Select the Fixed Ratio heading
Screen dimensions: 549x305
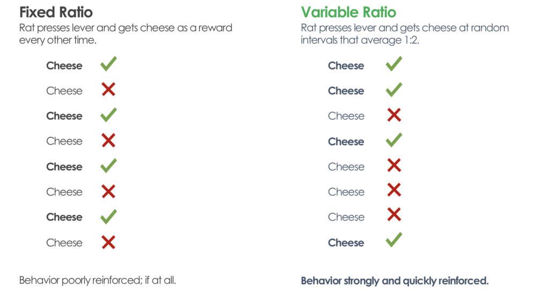click(x=56, y=12)
